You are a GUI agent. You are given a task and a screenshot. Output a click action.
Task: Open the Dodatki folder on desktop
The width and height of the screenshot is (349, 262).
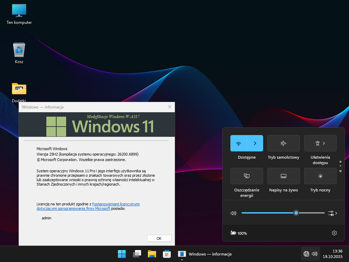19,89
